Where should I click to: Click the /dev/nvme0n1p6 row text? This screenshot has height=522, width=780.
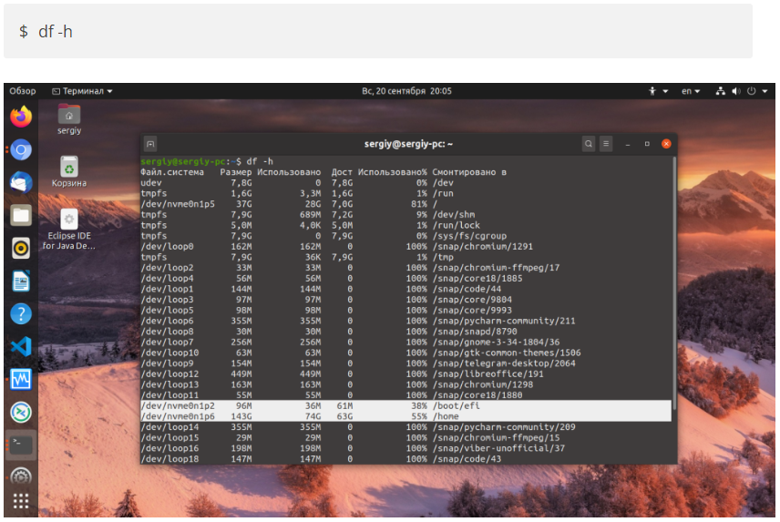(178, 416)
